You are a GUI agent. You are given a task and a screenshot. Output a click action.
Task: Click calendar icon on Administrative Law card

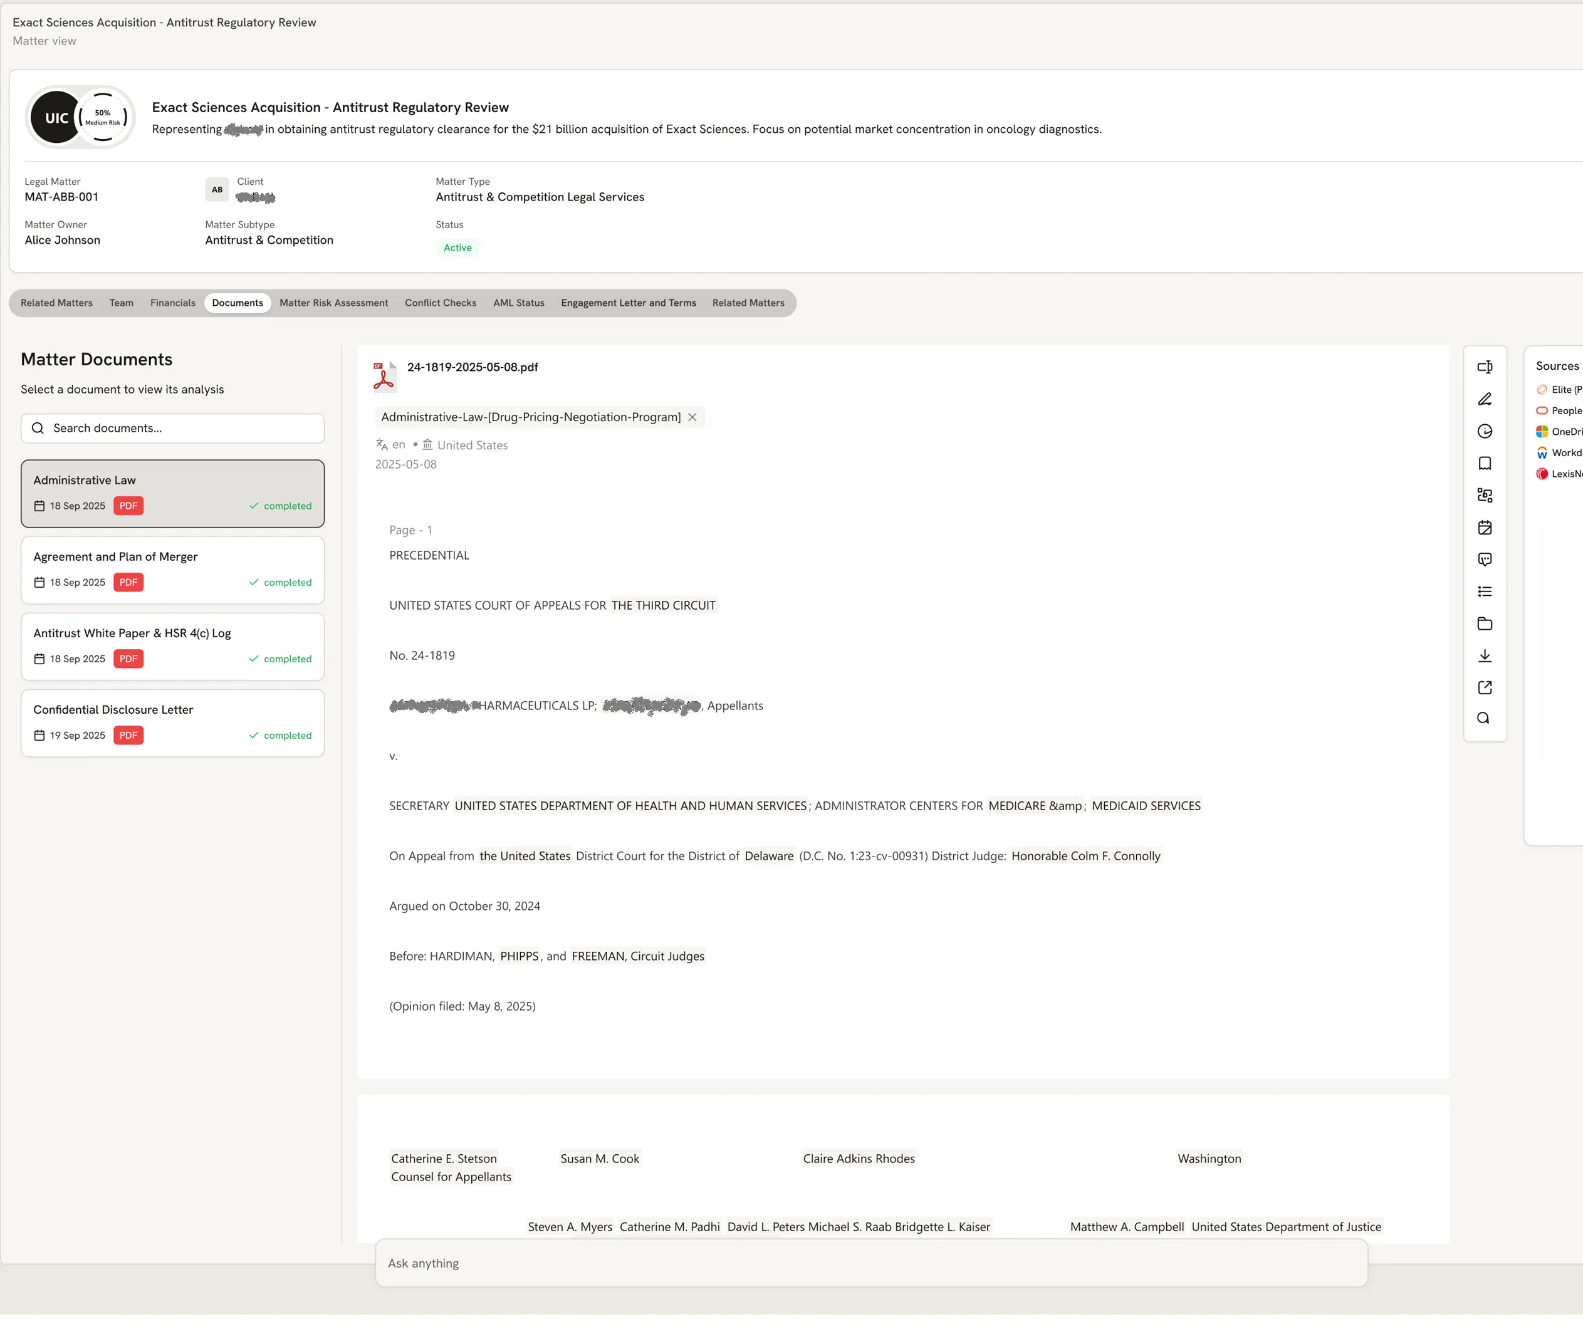[39, 506]
